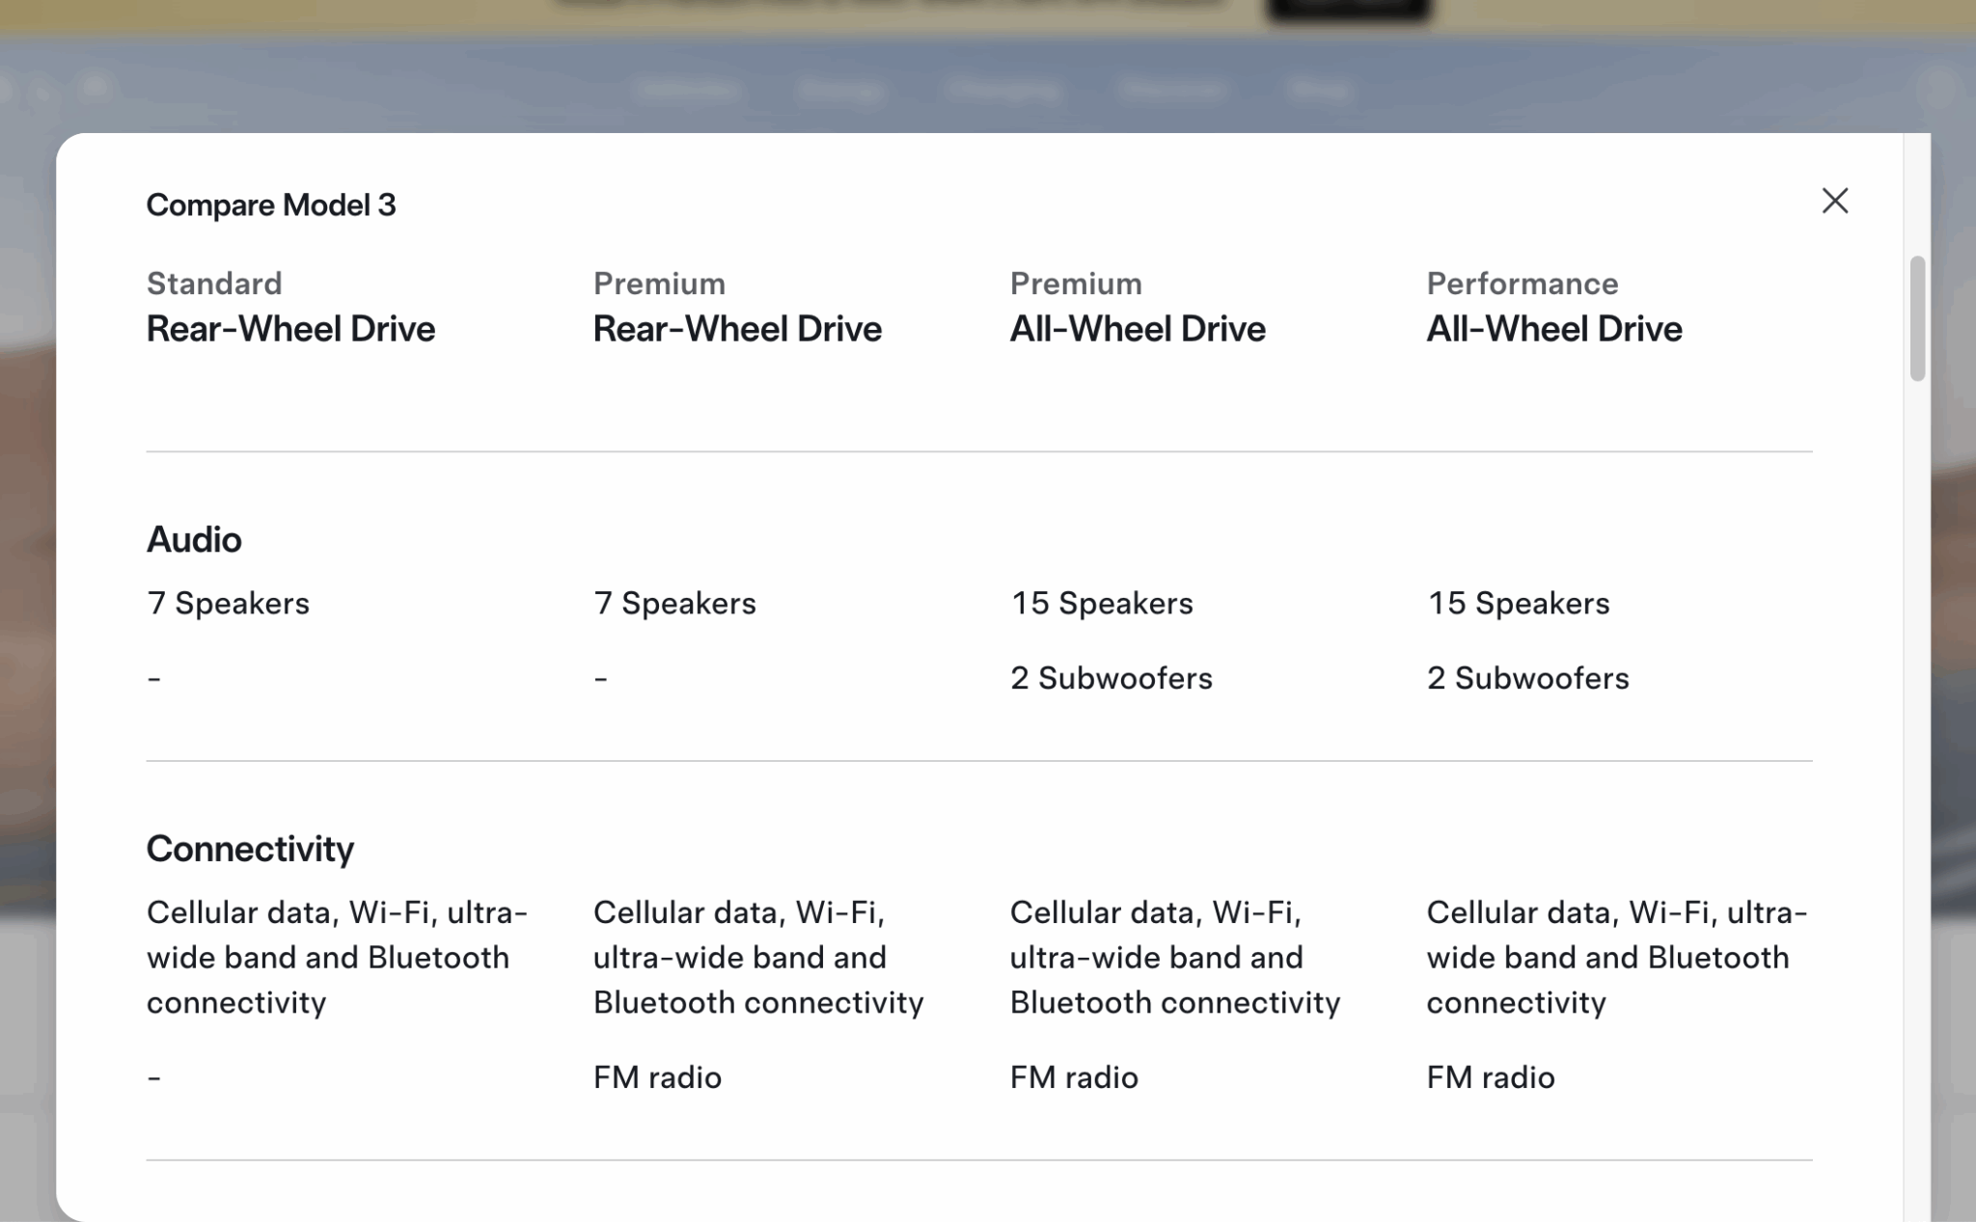Click FM radio under Premium All-Wheel Drive
The width and height of the screenshot is (1976, 1222).
[x=1074, y=1076]
